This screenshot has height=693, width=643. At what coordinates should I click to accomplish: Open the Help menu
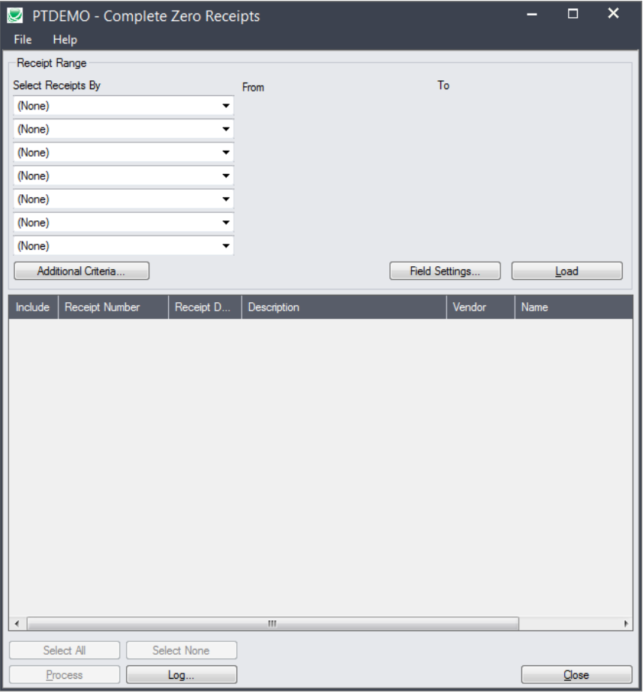(x=65, y=40)
